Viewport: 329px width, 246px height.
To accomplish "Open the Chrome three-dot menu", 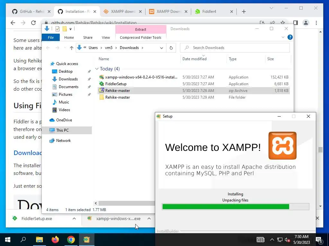I will [x=316, y=23].
